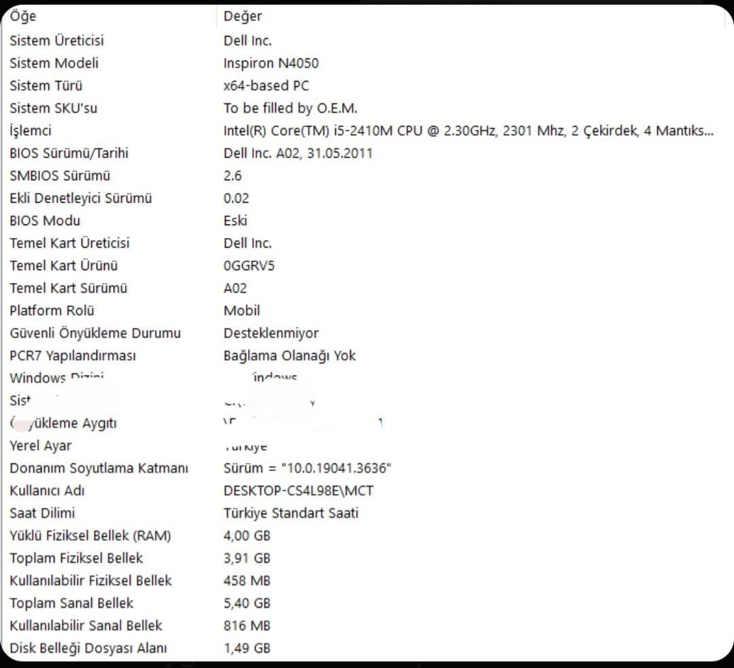The height and width of the screenshot is (668, 734).
Task: Click the Öğe column header
Action: click(x=23, y=16)
